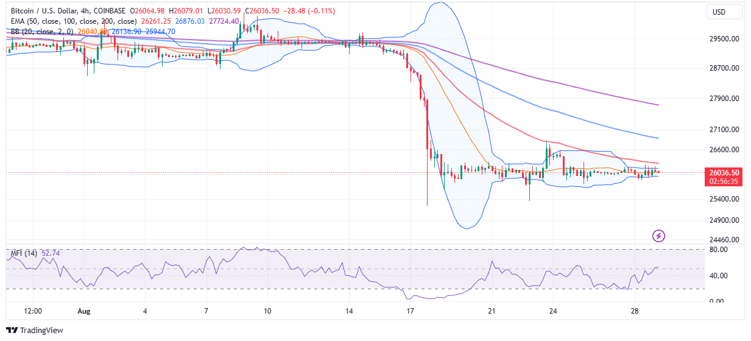
Task: Click the Aug label on time axis
Action: pyautogui.click(x=83, y=311)
